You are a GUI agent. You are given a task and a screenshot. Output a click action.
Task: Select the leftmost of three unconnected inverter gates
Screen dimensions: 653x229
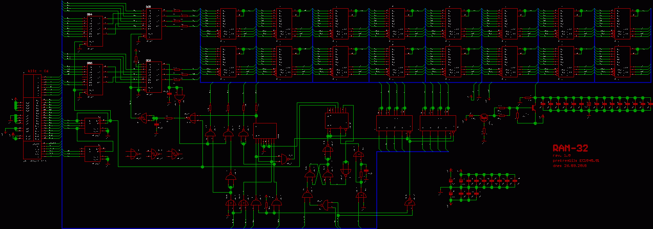[x=135, y=153]
